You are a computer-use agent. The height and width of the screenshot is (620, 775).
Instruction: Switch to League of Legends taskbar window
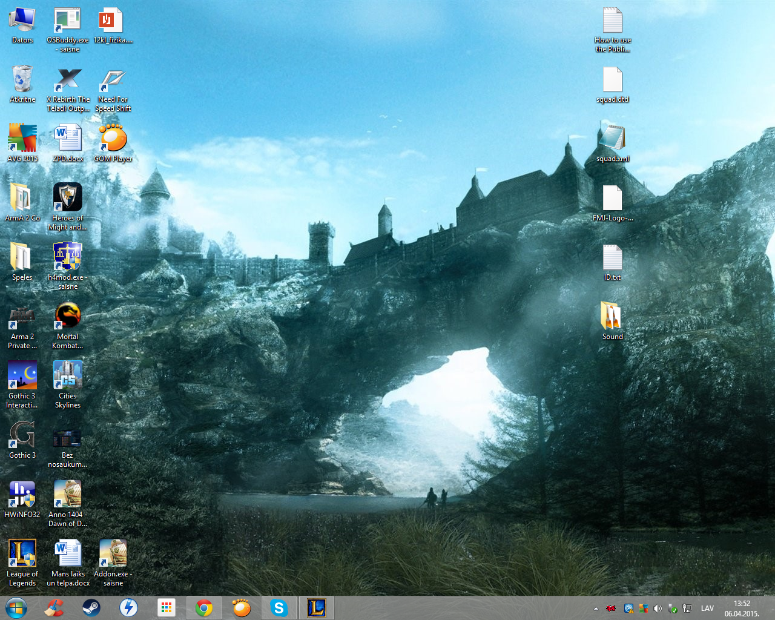(317, 607)
